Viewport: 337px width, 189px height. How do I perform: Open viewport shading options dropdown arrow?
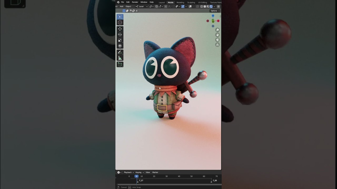tap(214, 7)
